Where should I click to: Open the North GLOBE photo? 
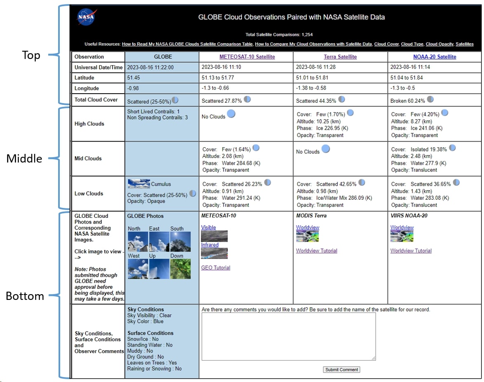pyautogui.click(x=138, y=242)
